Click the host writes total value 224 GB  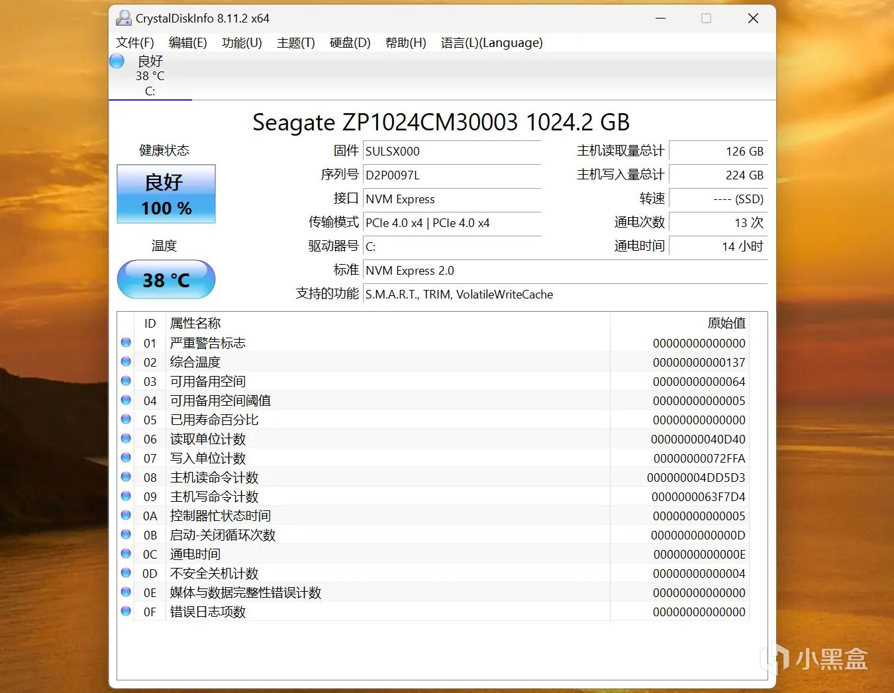coord(719,175)
